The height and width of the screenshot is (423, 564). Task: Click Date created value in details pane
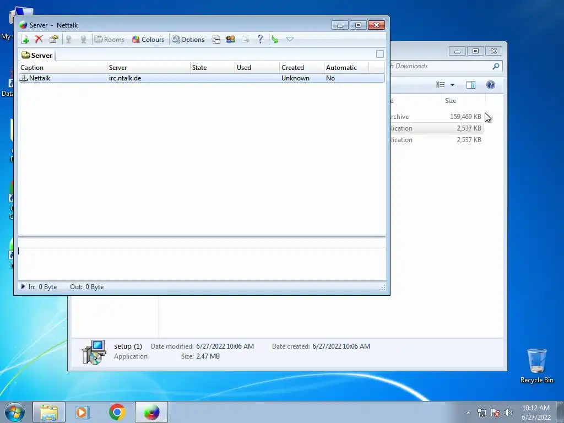coord(341,346)
